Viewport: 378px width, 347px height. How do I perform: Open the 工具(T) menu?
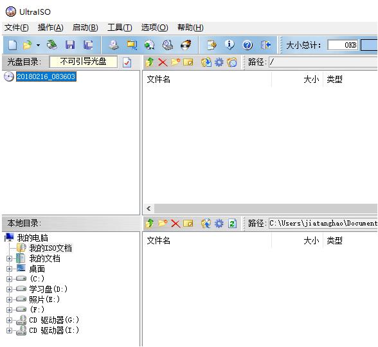120,28
